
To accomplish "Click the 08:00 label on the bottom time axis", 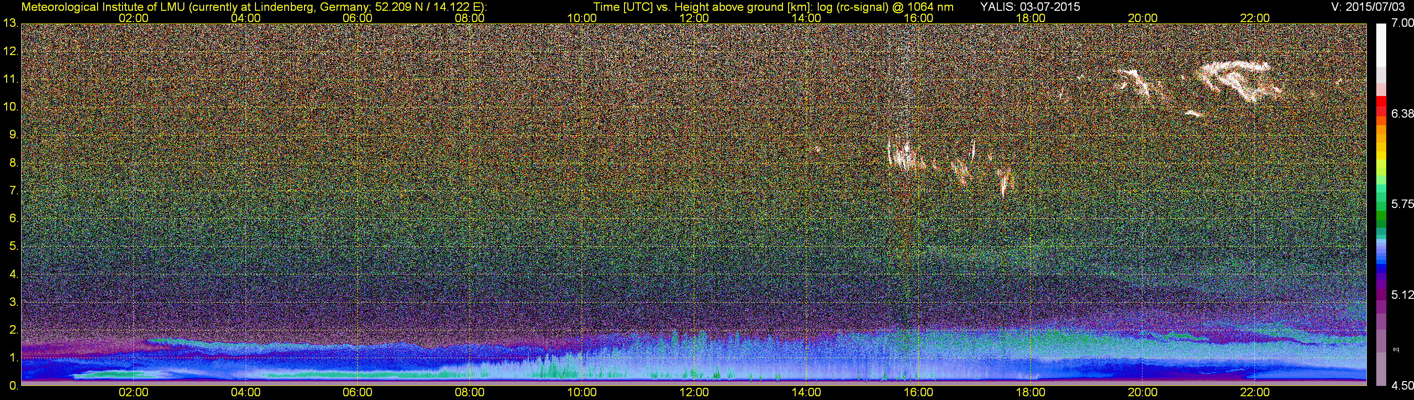I will point(470,392).
